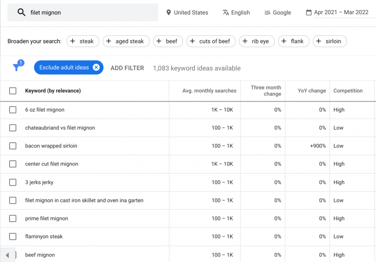The width and height of the screenshot is (376, 262).
Task: Click the 3 jerks jerky keyword
Action: point(39,182)
